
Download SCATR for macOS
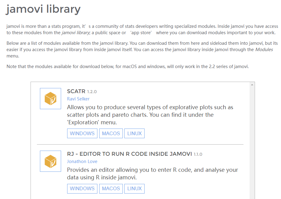point(111,133)
